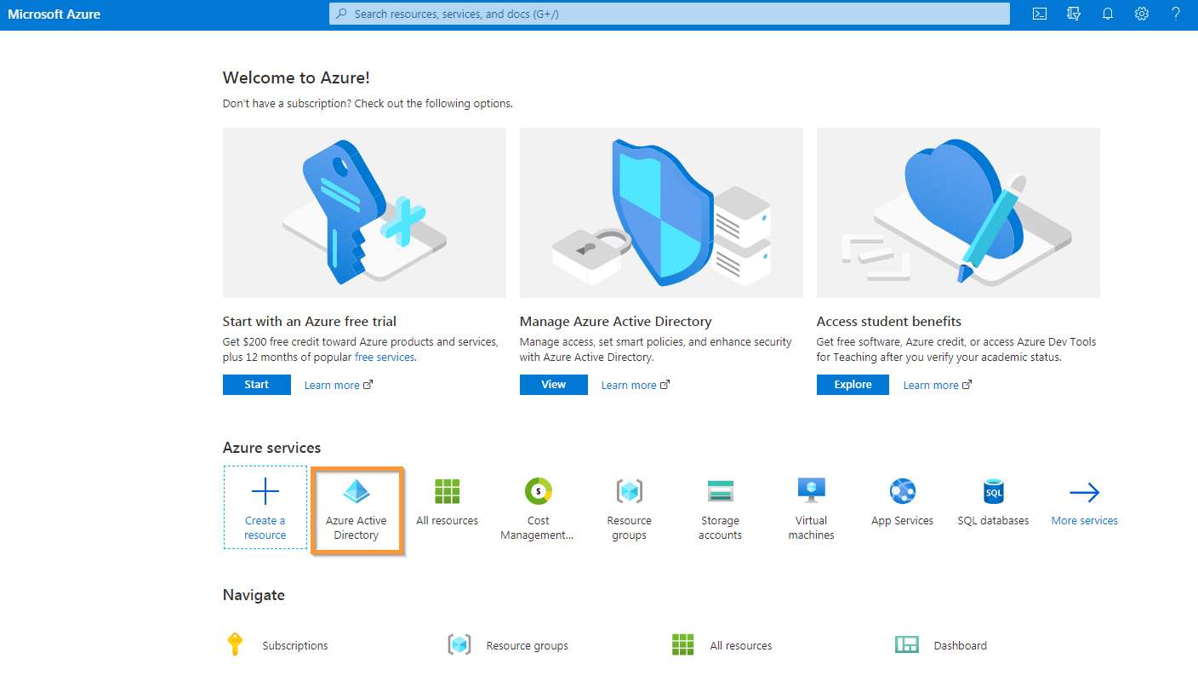Click the More services arrow icon

[x=1084, y=492]
